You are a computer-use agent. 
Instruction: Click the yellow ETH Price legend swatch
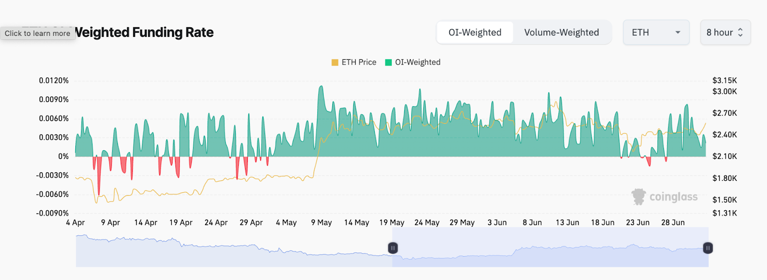tap(335, 62)
